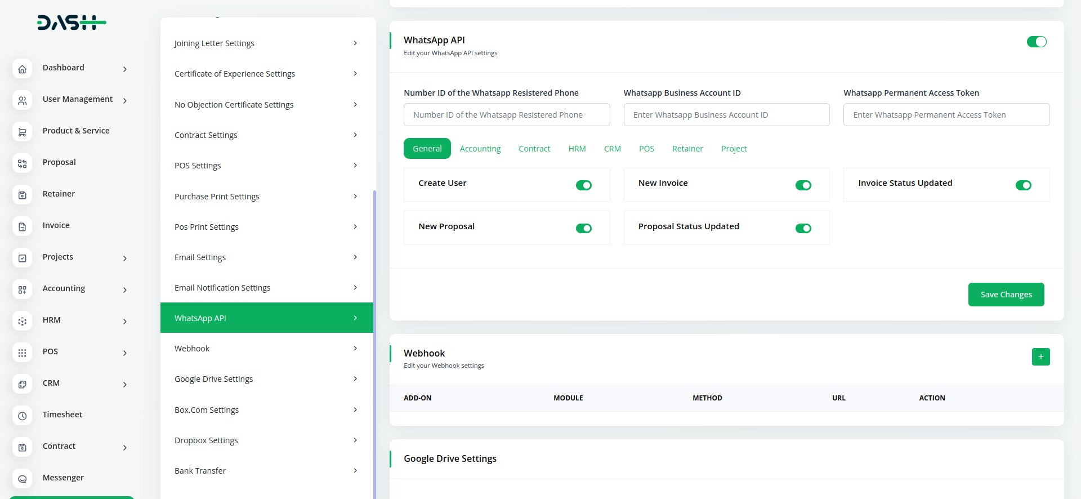The width and height of the screenshot is (1081, 499).
Task: Click the Invoice document icon
Action: [x=22, y=226]
